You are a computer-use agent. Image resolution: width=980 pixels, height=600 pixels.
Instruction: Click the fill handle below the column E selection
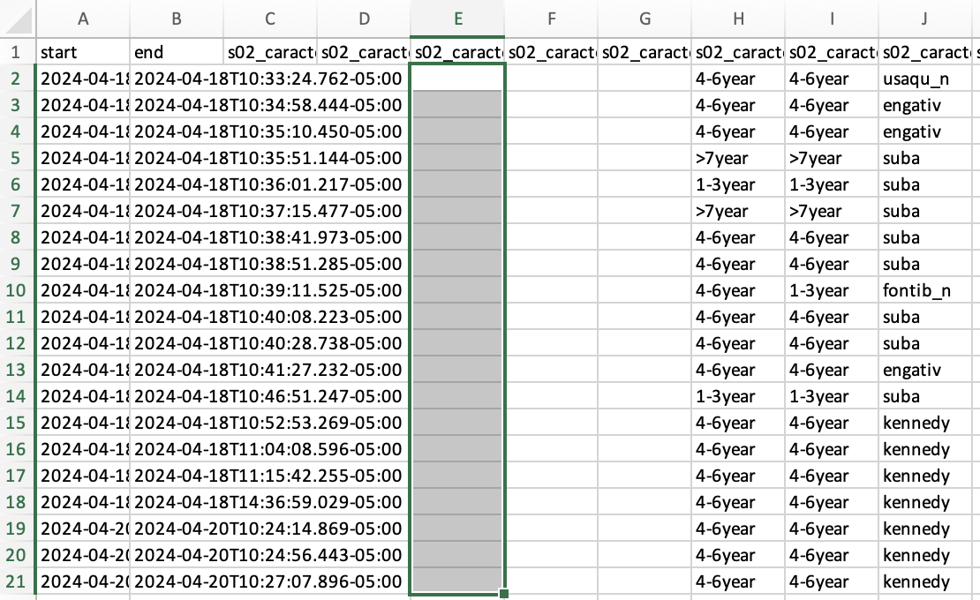(x=502, y=596)
